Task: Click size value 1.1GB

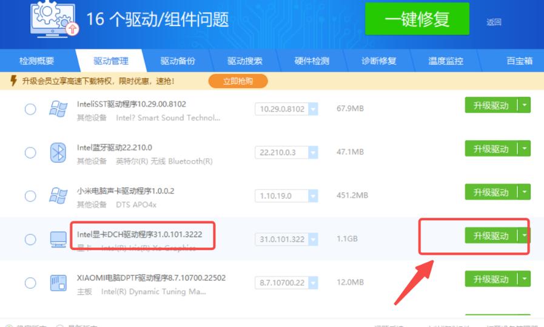Action: tap(347, 239)
